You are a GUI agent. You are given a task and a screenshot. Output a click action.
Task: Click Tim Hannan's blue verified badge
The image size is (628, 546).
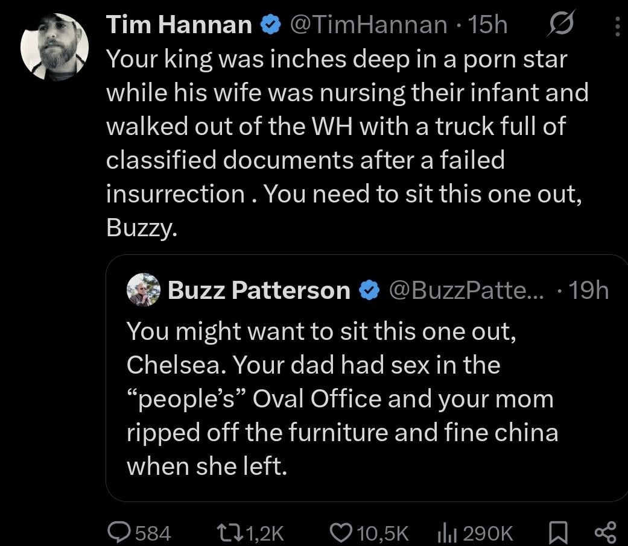(269, 25)
